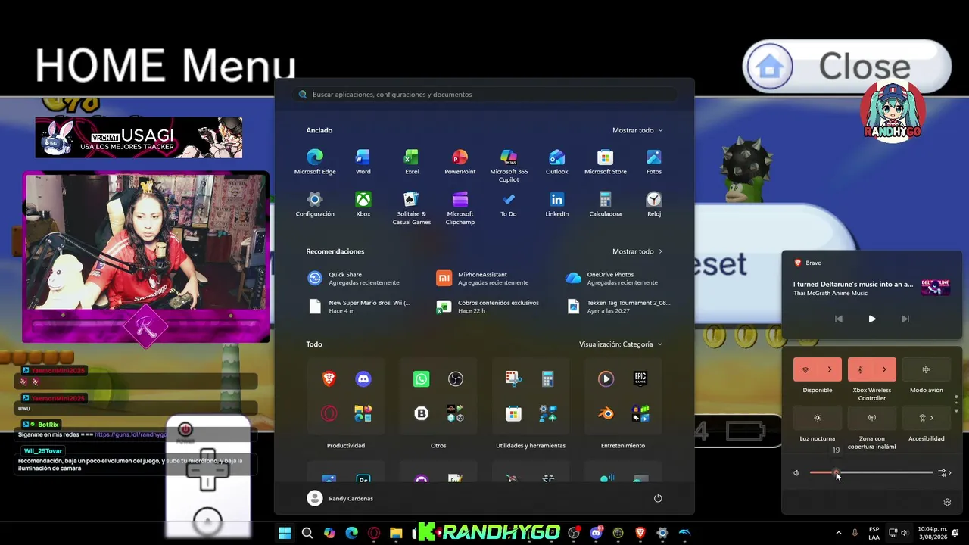This screenshot has width=969, height=545.
Task: Open Tekken Tag Tournament 2 document
Action: click(618, 307)
